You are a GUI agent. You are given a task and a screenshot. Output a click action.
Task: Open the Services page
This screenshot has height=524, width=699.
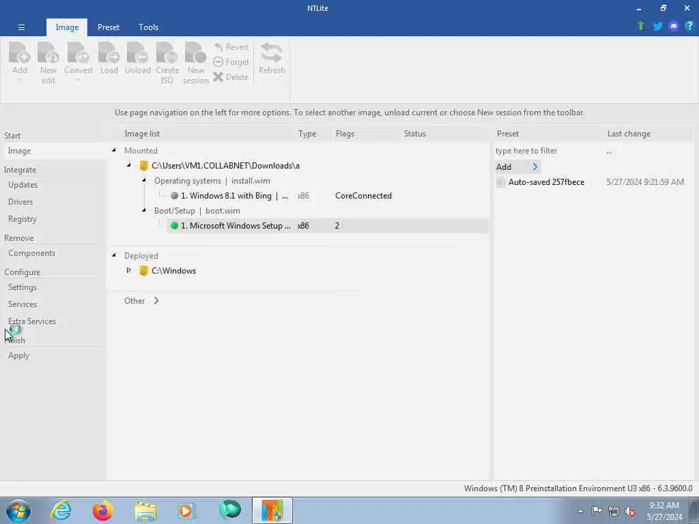point(23,304)
